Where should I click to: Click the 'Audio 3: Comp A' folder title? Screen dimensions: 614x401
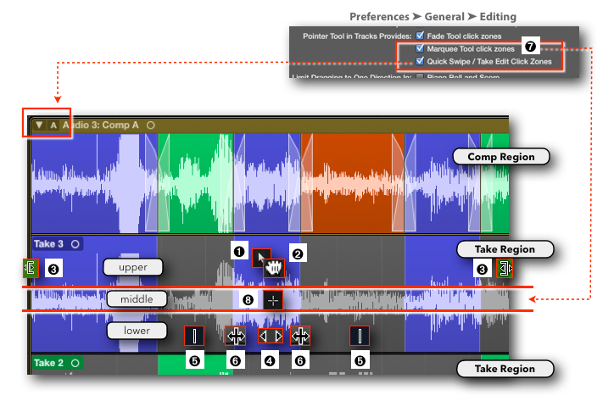click(x=101, y=125)
